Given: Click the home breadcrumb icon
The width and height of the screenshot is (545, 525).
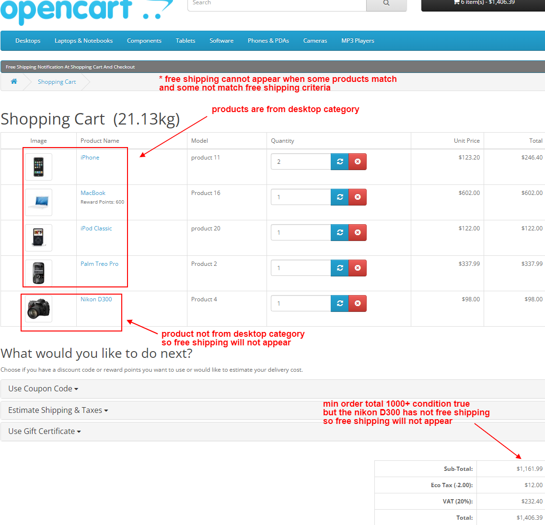Looking at the screenshot, I should click(13, 81).
